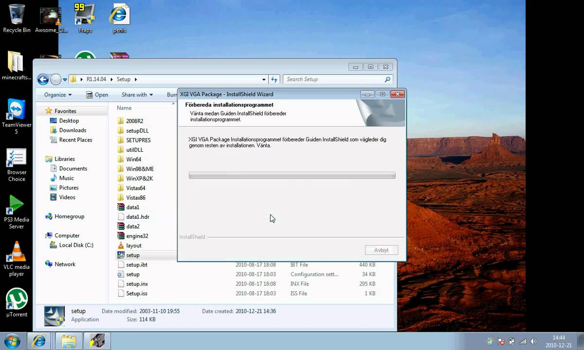Select the data1 archive file icon
584x350 pixels.
pos(122,207)
